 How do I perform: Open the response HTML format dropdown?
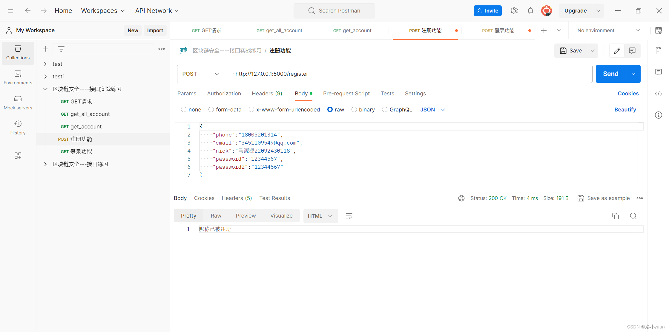[x=320, y=216]
